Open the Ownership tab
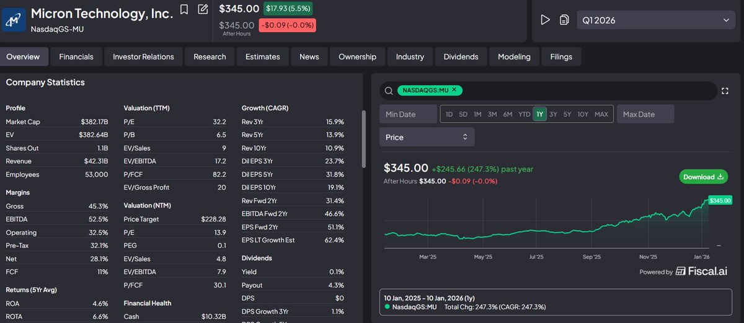Viewport: 744px width, 323px height. pos(357,56)
